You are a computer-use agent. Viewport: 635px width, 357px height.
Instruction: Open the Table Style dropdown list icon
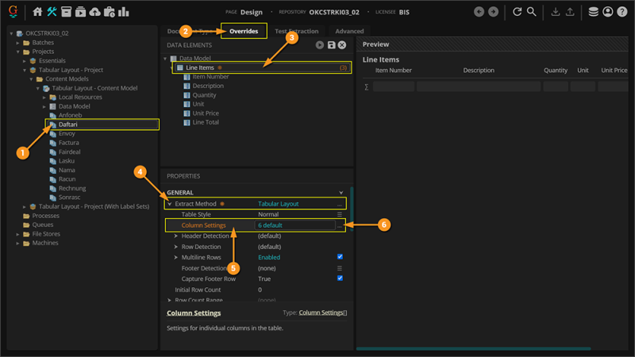[x=340, y=214]
